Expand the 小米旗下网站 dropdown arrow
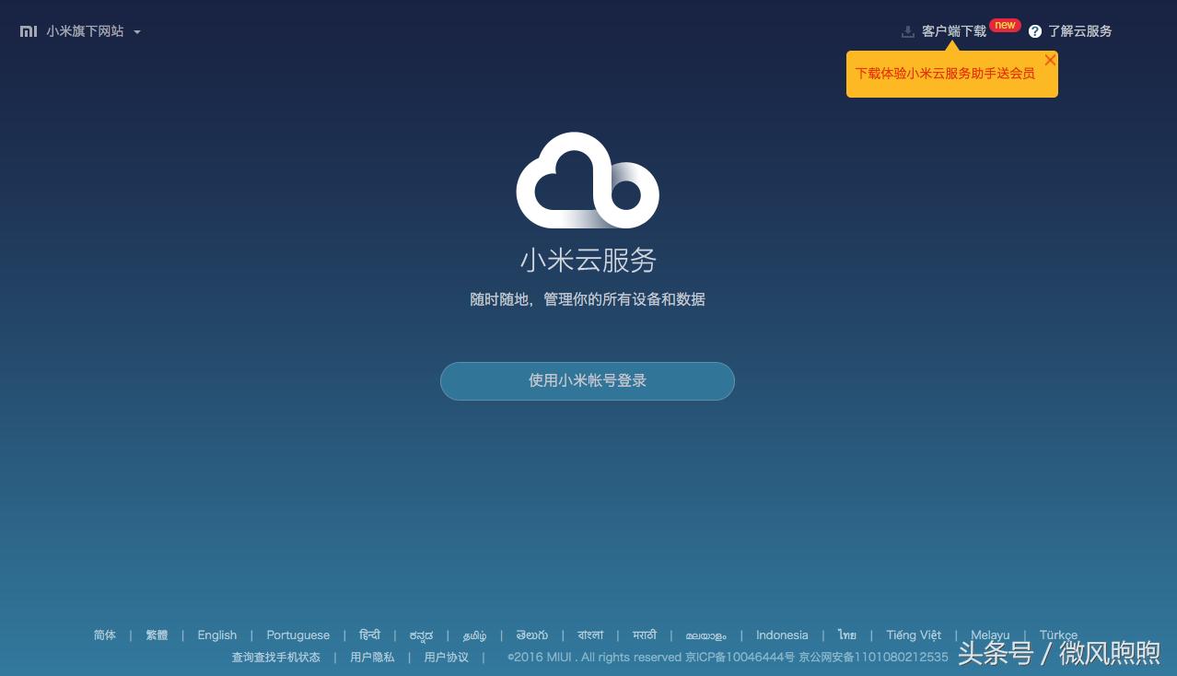1177x676 pixels. [137, 32]
